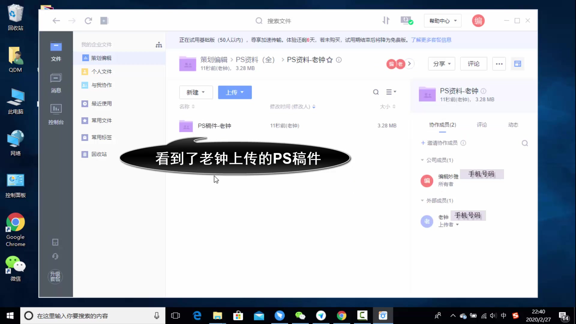
Task: Toggle the right details panel icon
Action: (x=517, y=64)
